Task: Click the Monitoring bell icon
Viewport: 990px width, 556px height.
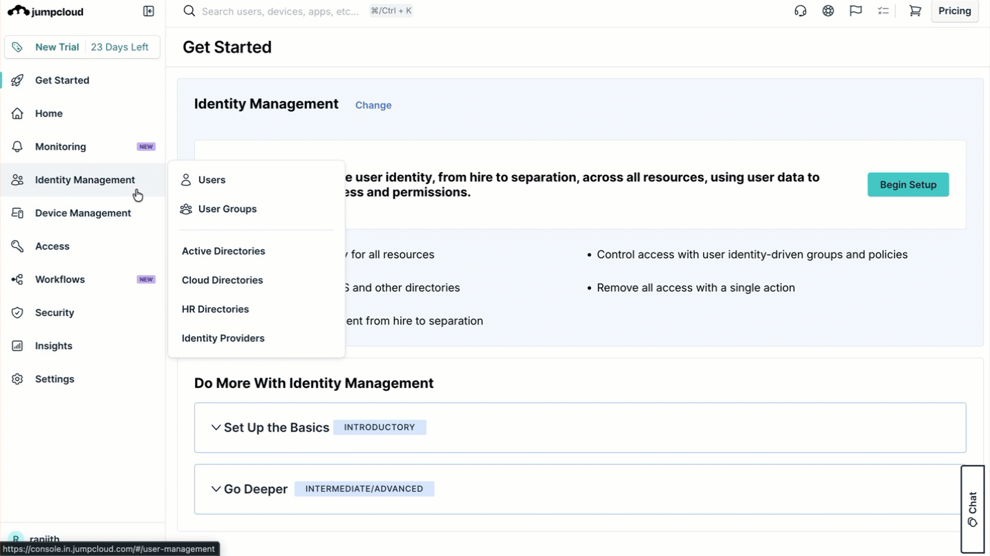Action: coord(17,147)
